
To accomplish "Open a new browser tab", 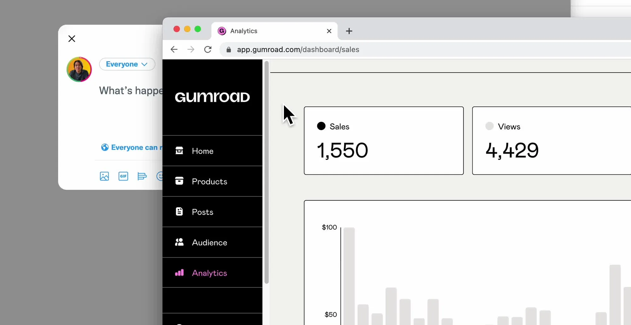I will [349, 31].
